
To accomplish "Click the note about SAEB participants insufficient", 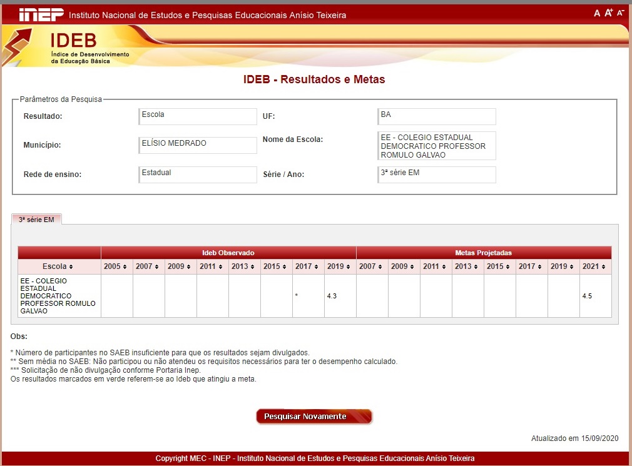I will point(160,352).
